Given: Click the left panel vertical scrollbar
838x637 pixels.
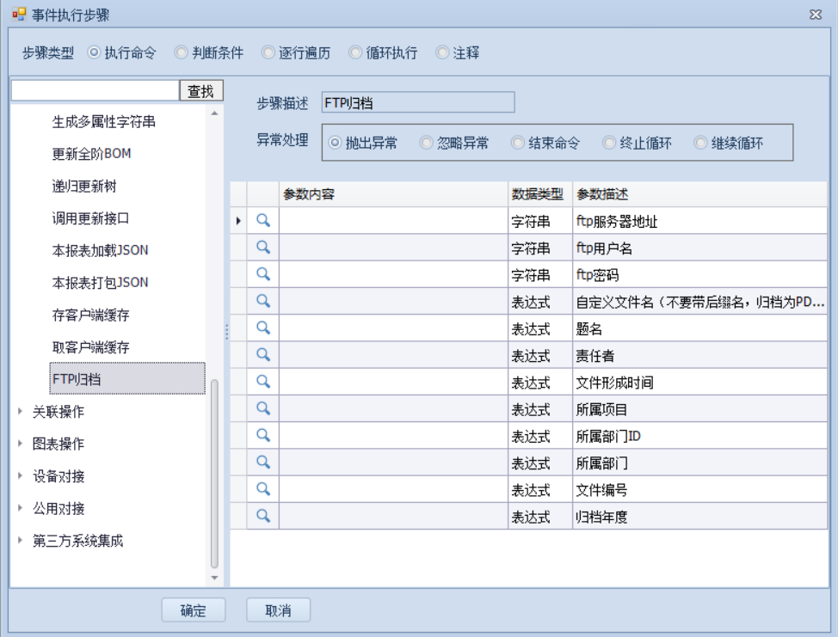Looking at the screenshot, I should coord(214,473).
